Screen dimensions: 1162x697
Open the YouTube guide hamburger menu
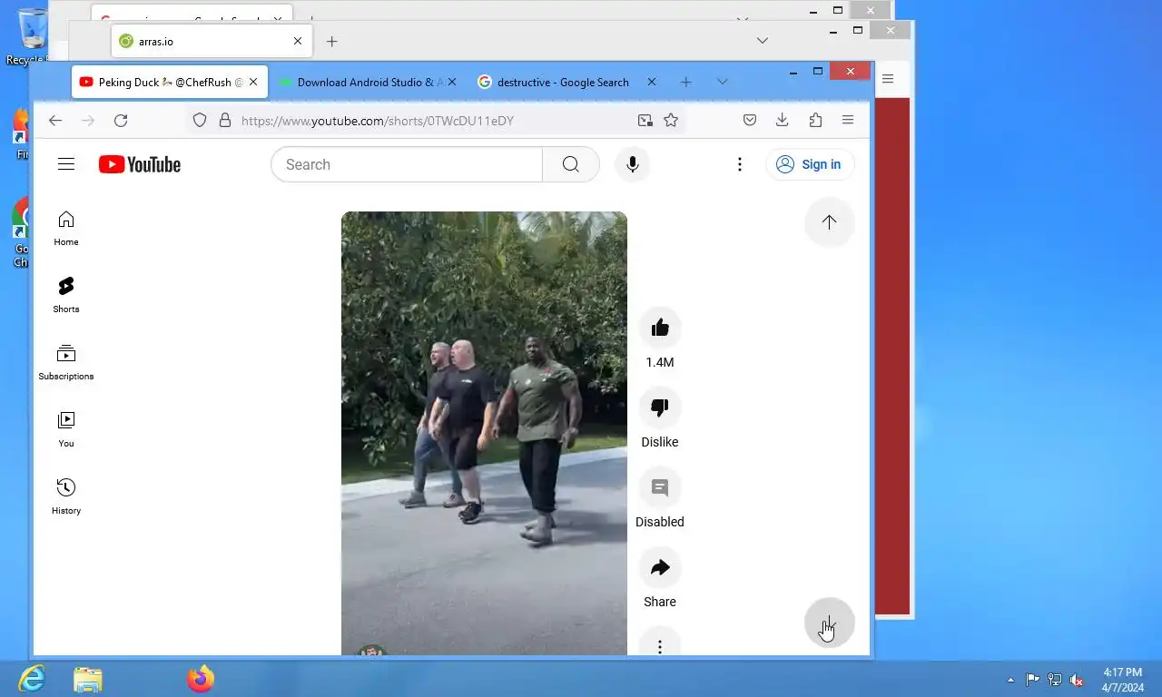[x=66, y=164]
